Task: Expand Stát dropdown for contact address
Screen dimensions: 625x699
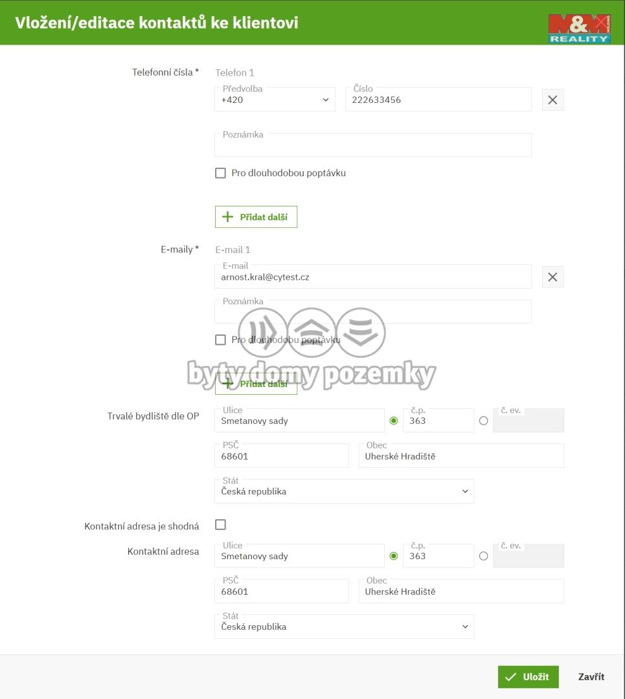Action: tap(344, 627)
